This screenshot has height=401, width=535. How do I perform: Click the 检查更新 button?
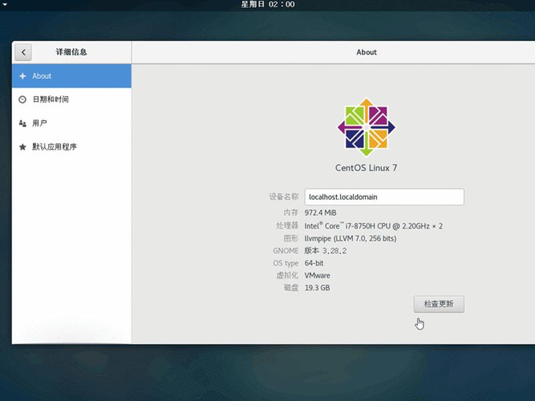(439, 304)
